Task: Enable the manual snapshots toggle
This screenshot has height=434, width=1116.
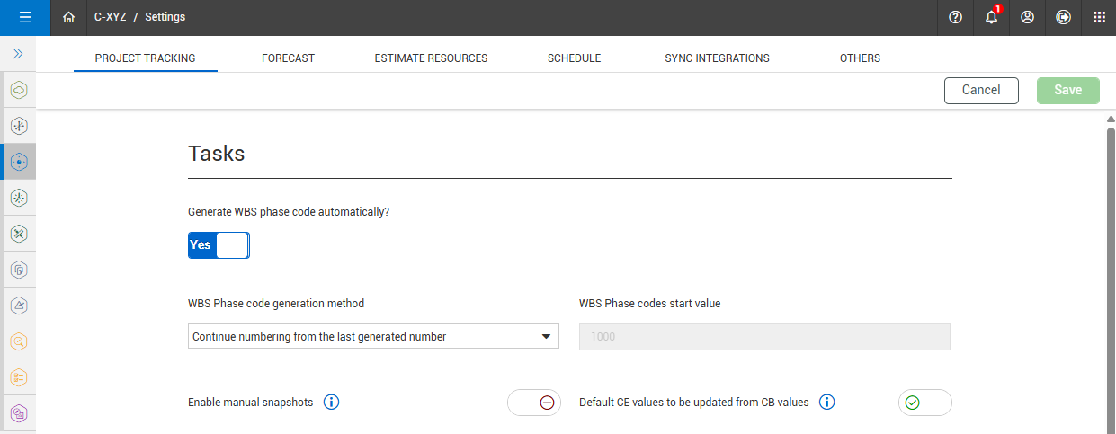Action: (x=534, y=403)
